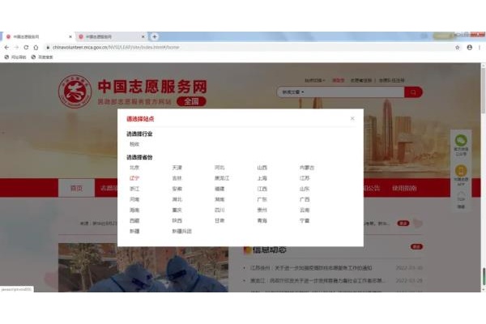Click the browser back arrow
Screen dimensions: 486x324
6,48
